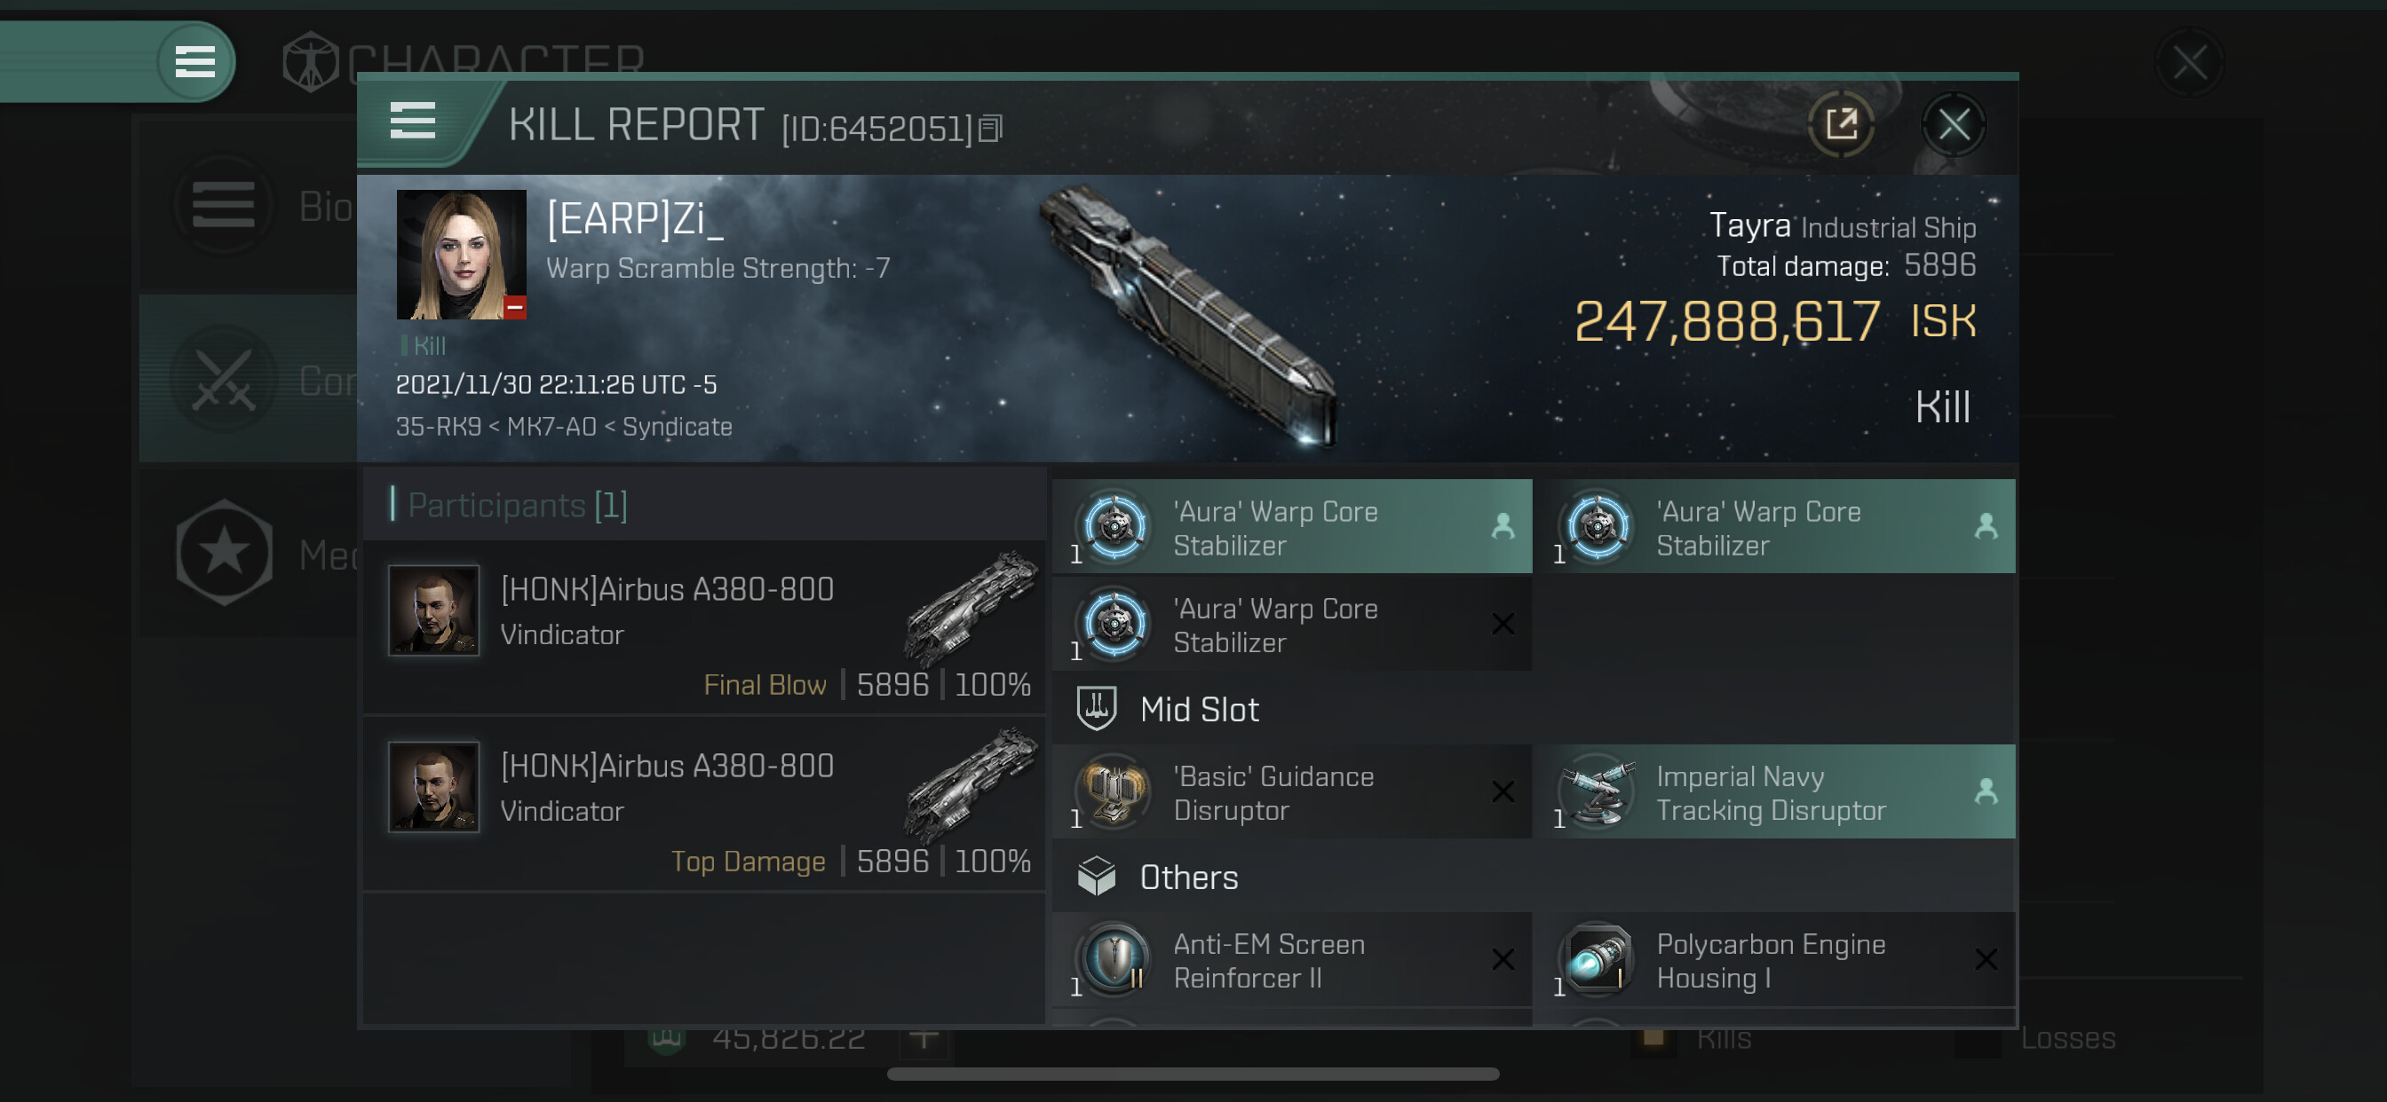Open victim [EARP]Zi_ portrait

tap(461, 255)
